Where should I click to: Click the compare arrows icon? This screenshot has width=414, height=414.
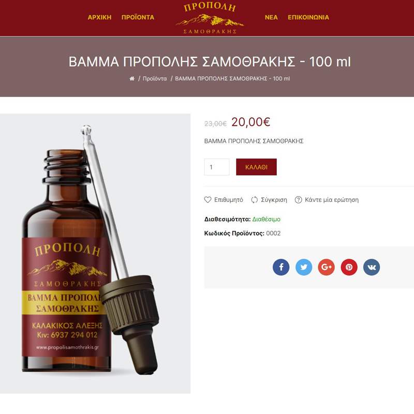254,200
